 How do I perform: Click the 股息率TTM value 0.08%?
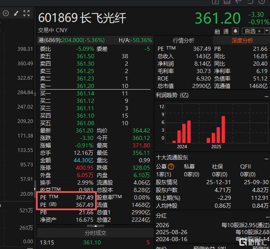pyautogui.click(x=142, y=197)
